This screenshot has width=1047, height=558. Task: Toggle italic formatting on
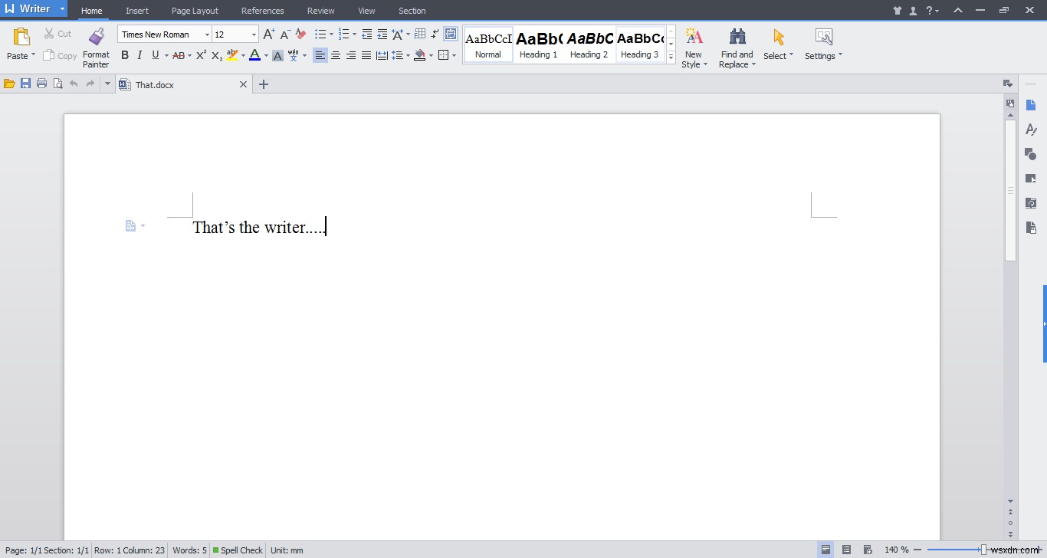[x=139, y=54]
